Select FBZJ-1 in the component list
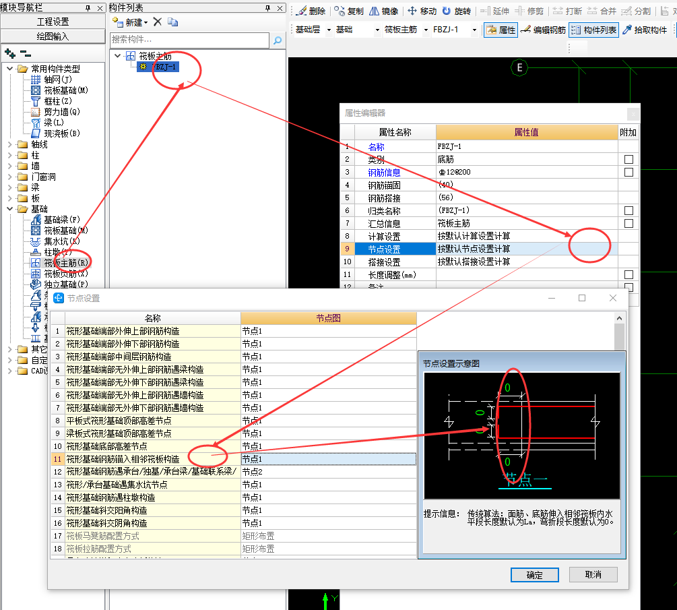The width and height of the screenshot is (677, 610). pos(158,67)
